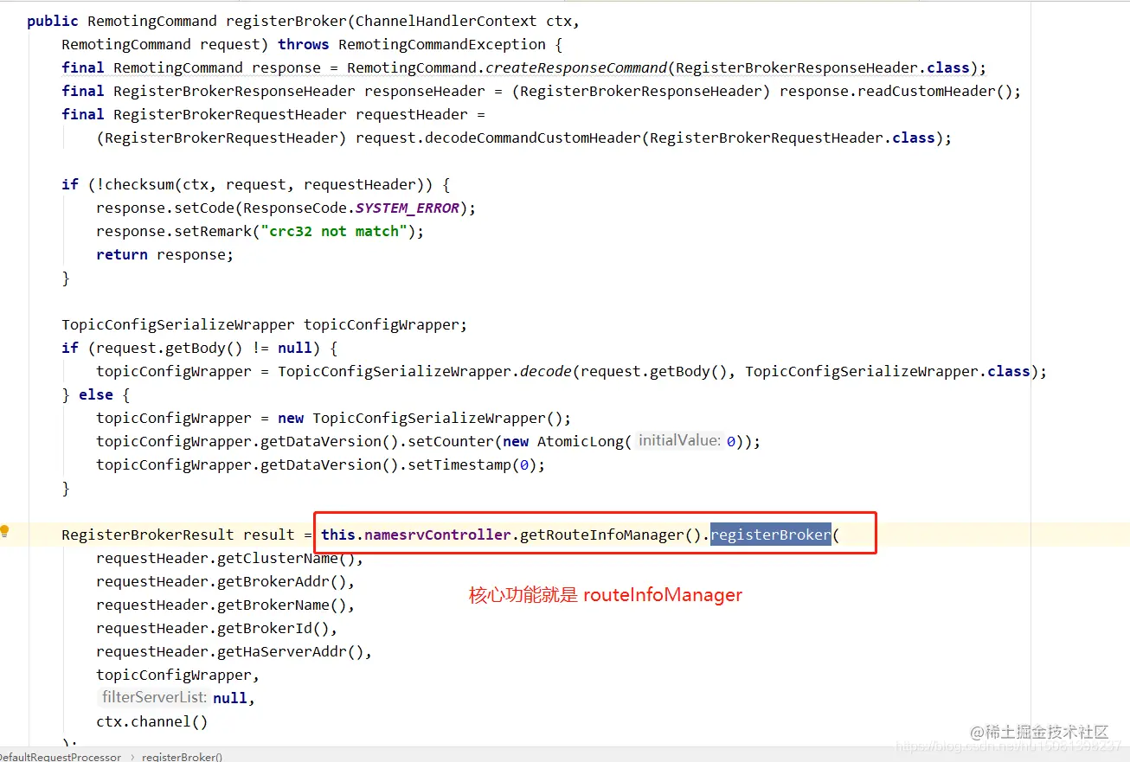Click the filterServerList inlay hint

point(154,697)
